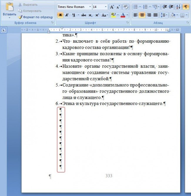Screen dimensions: 191x196
Task: Click the grow font icon
Action: (112, 7)
